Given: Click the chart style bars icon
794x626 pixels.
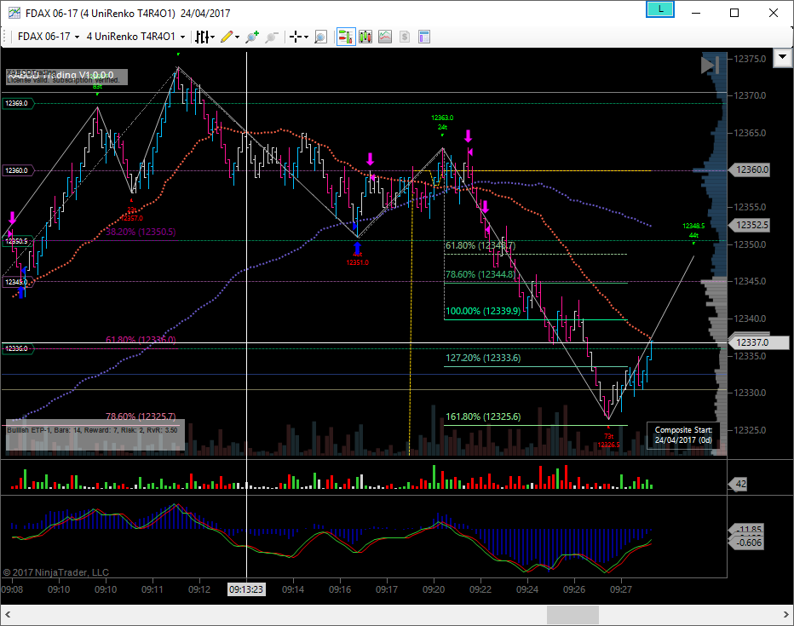Looking at the screenshot, I should pyautogui.click(x=202, y=37).
